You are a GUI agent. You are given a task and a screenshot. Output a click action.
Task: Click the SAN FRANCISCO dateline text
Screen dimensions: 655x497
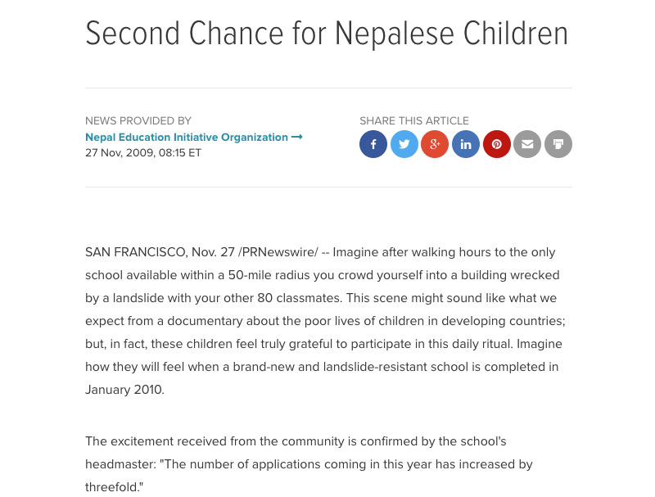[x=136, y=251]
